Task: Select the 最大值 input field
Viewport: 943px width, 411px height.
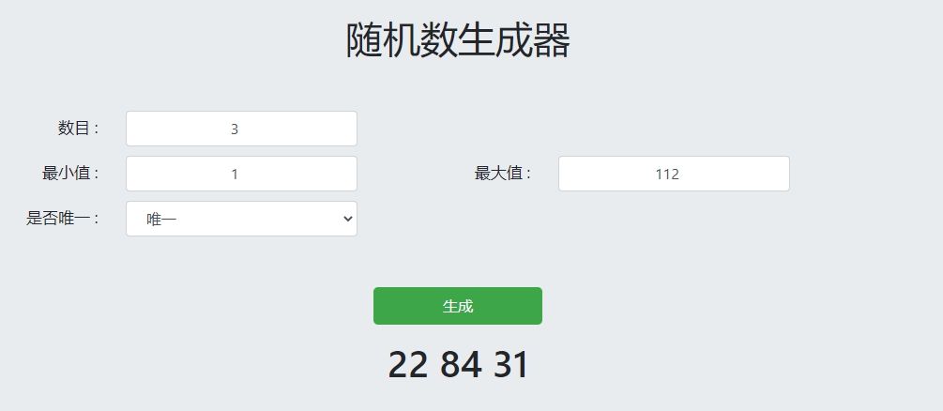Action: [673, 174]
